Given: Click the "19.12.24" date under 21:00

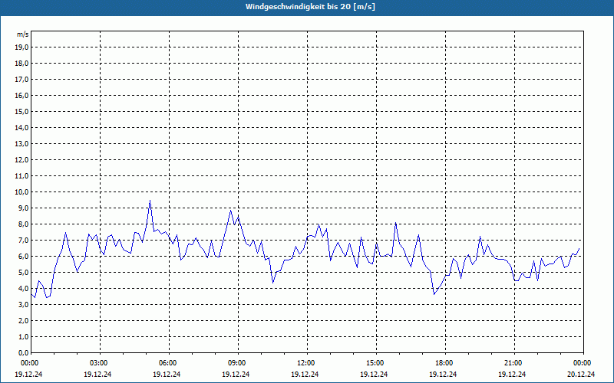Looking at the screenshot, I should click(x=512, y=374).
